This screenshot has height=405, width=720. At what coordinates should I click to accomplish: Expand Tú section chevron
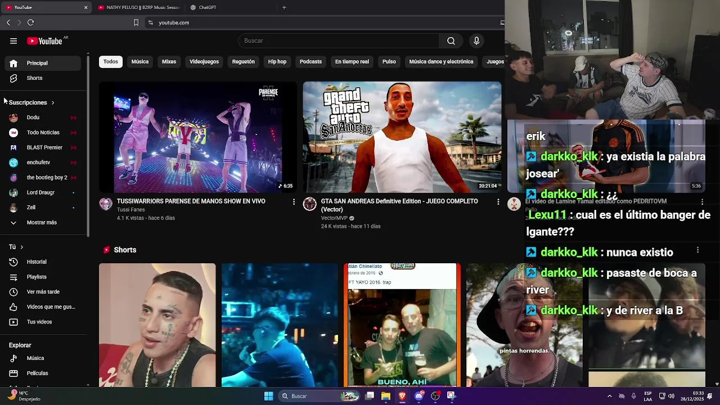tap(22, 247)
